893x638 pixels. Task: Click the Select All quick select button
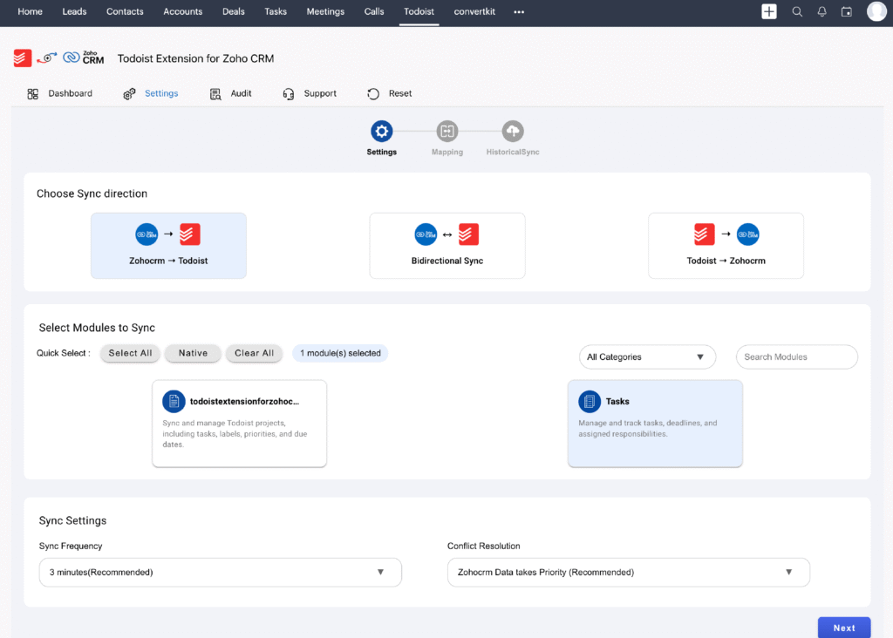click(x=129, y=353)
